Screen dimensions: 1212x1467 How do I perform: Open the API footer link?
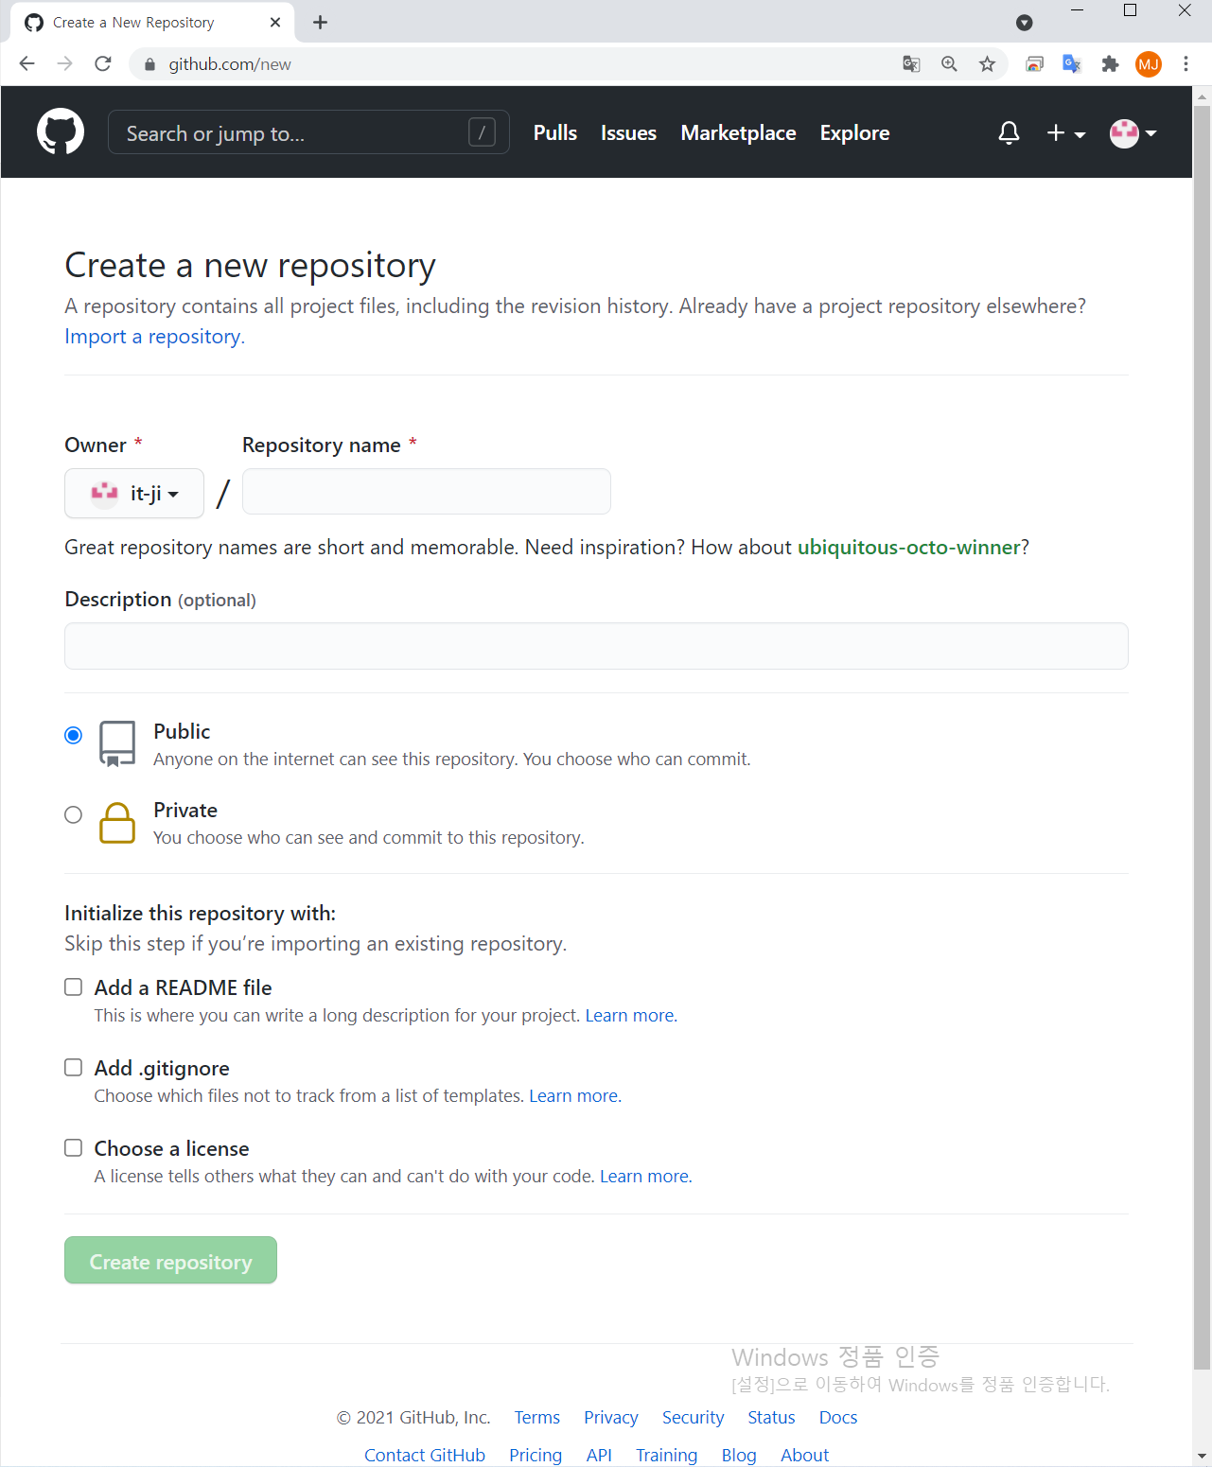point(599,1456)
